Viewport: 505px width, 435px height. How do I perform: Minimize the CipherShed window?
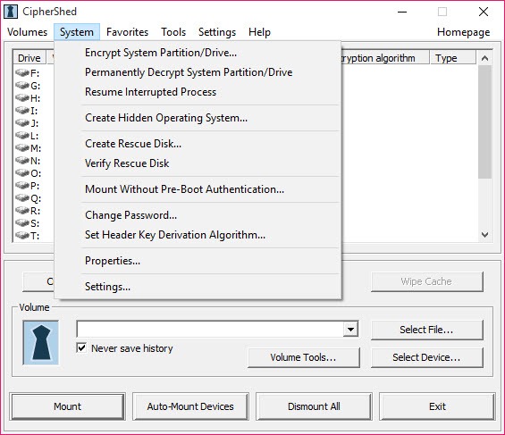click(402, 12)
